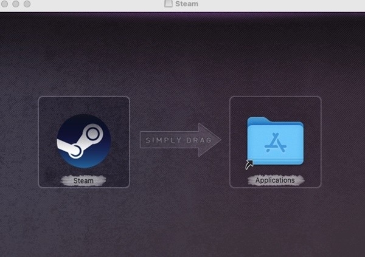The width and height of the screenshot is (365, 257).
Task: Click the alias arrow badge on Applications folder
Action: pyautogui.click(x=249, y=164)
